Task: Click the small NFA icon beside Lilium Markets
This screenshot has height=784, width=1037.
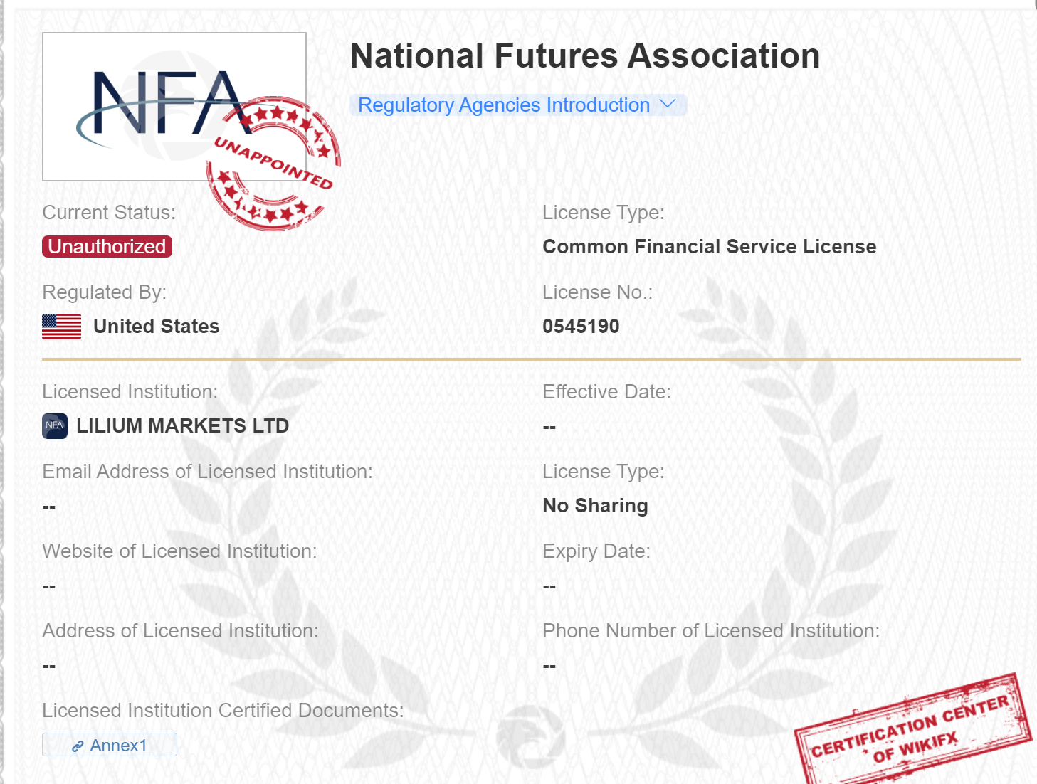Action: coord(55,425)
